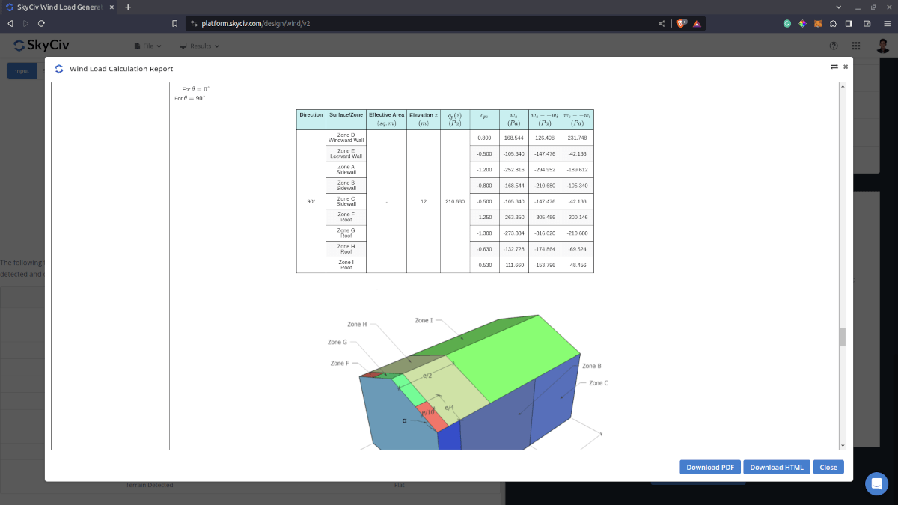The image size is (898, 505).
Task: Close the report with the X icon
Action: (x=846, y=67)
